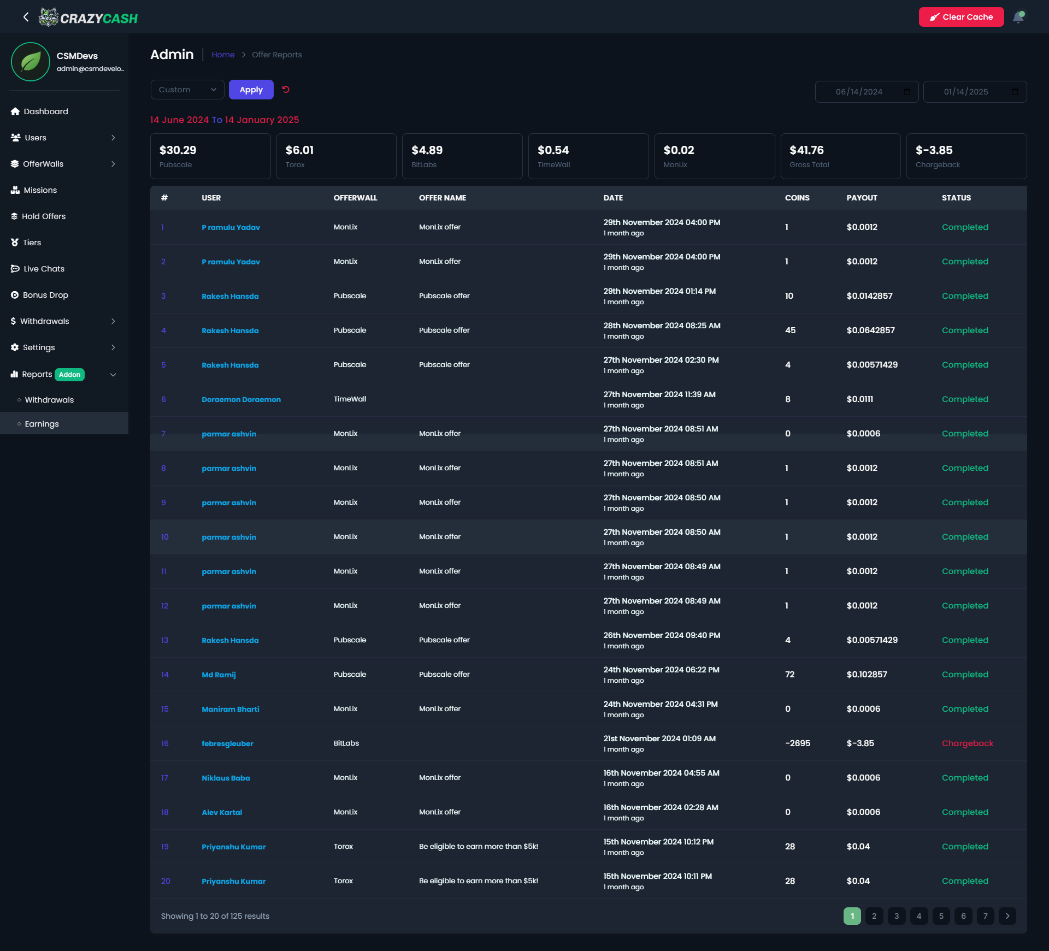Open the start date calendar picker

tap(907, 92)
